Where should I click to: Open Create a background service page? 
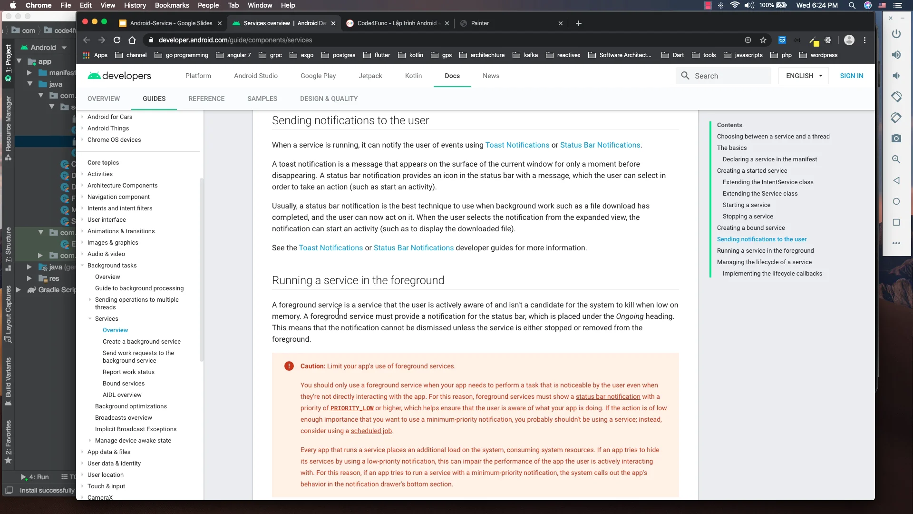[x=142, y=342]
